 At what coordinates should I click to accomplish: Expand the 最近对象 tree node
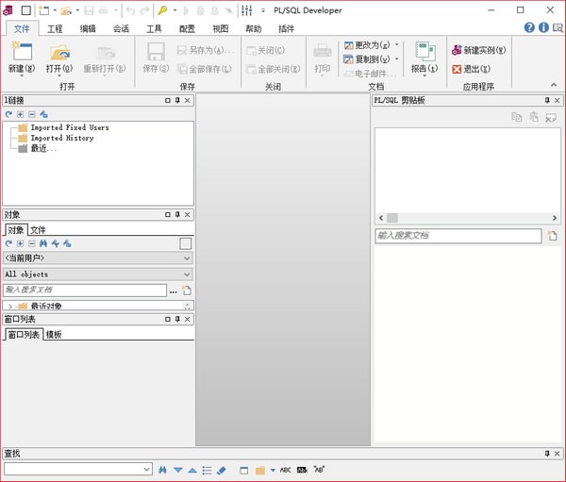coord(9,307)
